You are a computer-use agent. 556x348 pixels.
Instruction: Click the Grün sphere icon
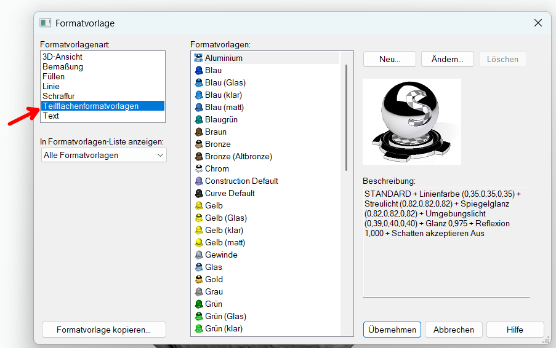199,304
